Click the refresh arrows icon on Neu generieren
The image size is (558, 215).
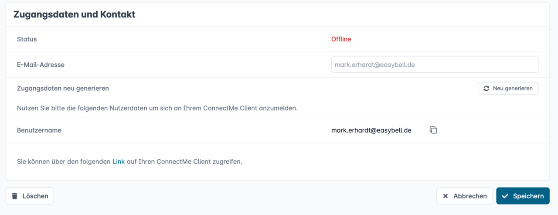487,88
